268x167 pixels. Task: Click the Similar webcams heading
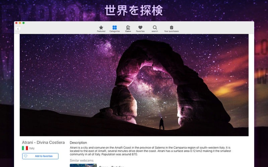[81, 161]
